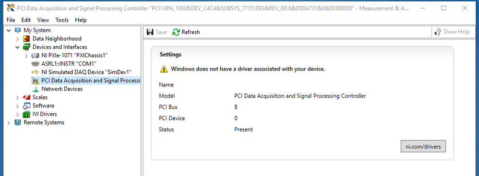Select the My System tree label
Screen dimensions: 479x176
point(37,30)
